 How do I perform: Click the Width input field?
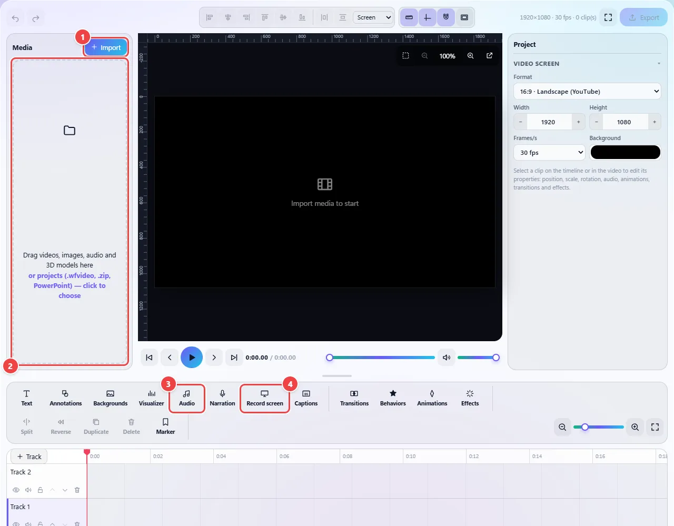tap(548, 122)
